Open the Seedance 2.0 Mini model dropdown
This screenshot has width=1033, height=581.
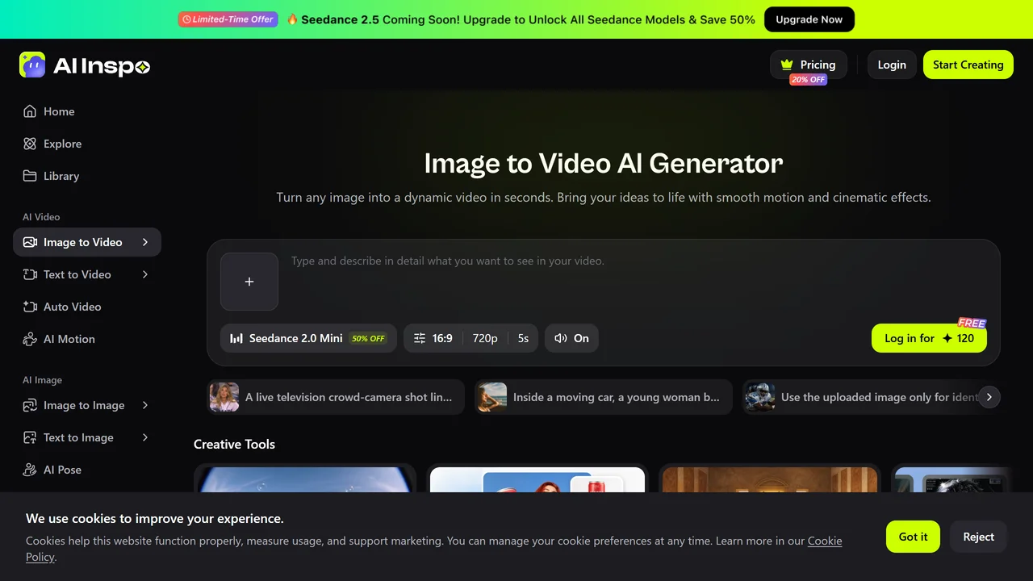(x=308, y=338)
